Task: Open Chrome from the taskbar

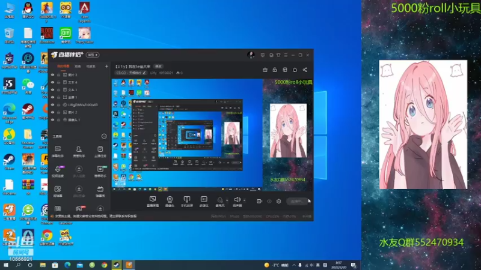Action: tap(104, 265)
